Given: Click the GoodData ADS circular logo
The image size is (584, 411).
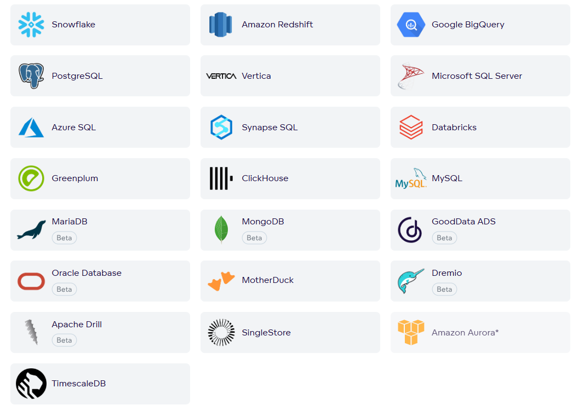Looking at the screenshot, I should point(410,230).
